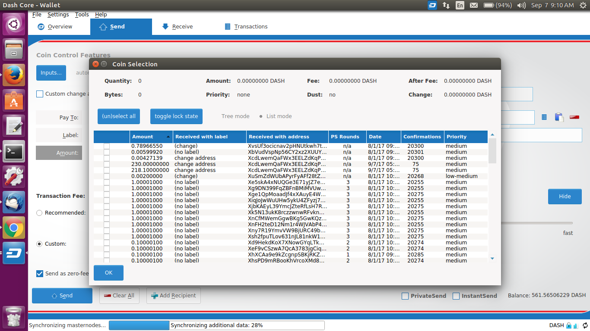Uncheck Send as zero-fee checkbox

40,274
